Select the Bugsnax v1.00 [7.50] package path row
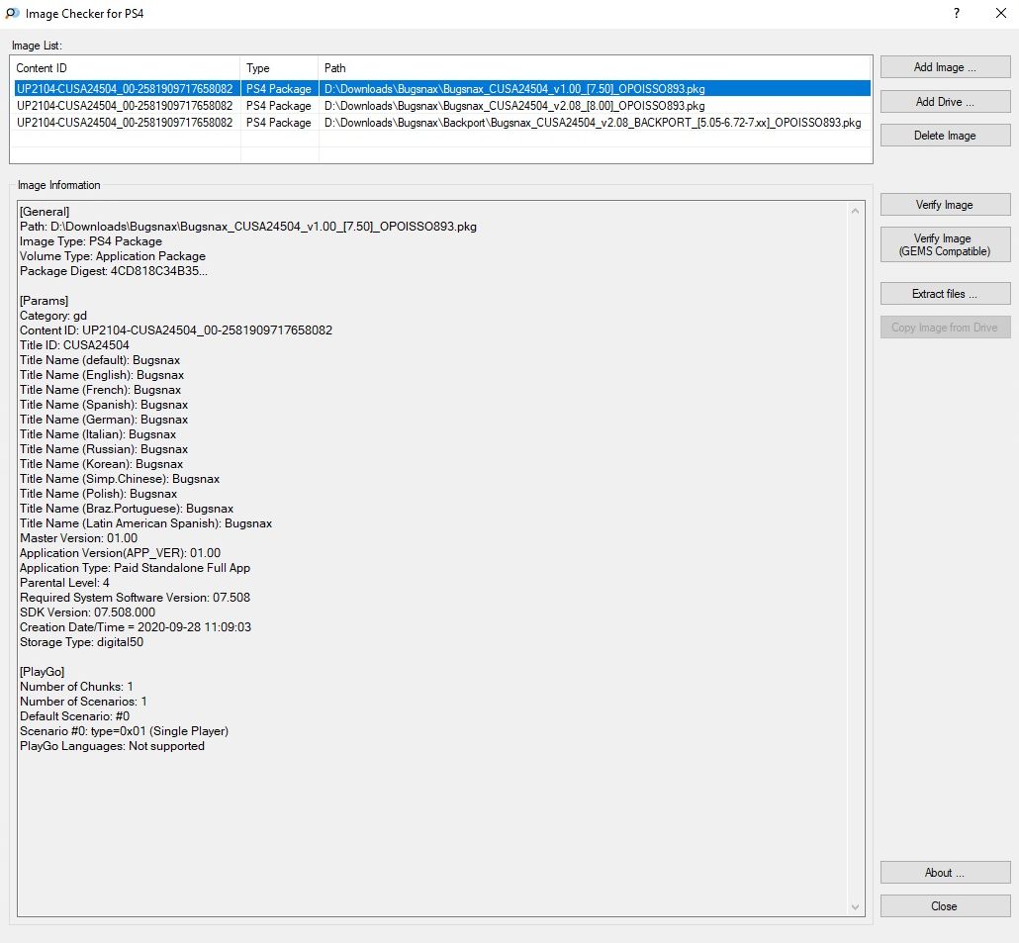This screenshot has width=1019, height=943. [x=514, y=88]
